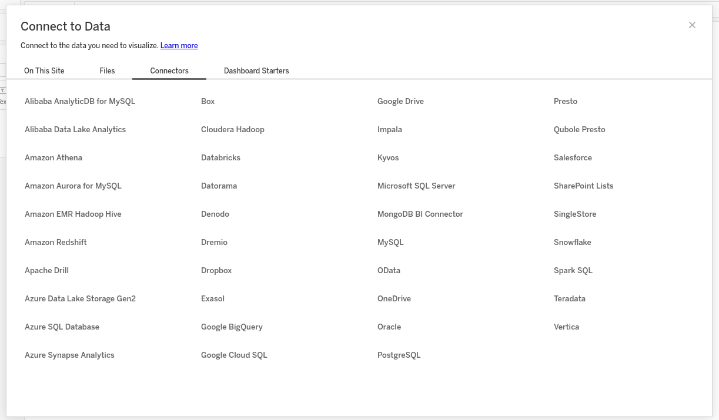Select the Impala connector
719x420 pixels.
tap(390, 129)
